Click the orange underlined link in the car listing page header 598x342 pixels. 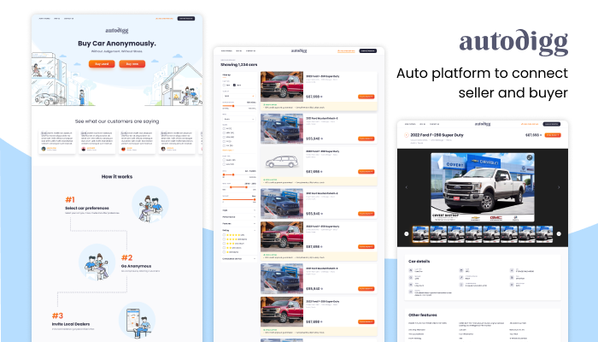[346, 50]
